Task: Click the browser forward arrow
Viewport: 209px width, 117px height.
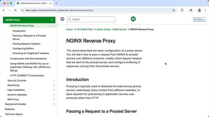Action: click(9, 10)
